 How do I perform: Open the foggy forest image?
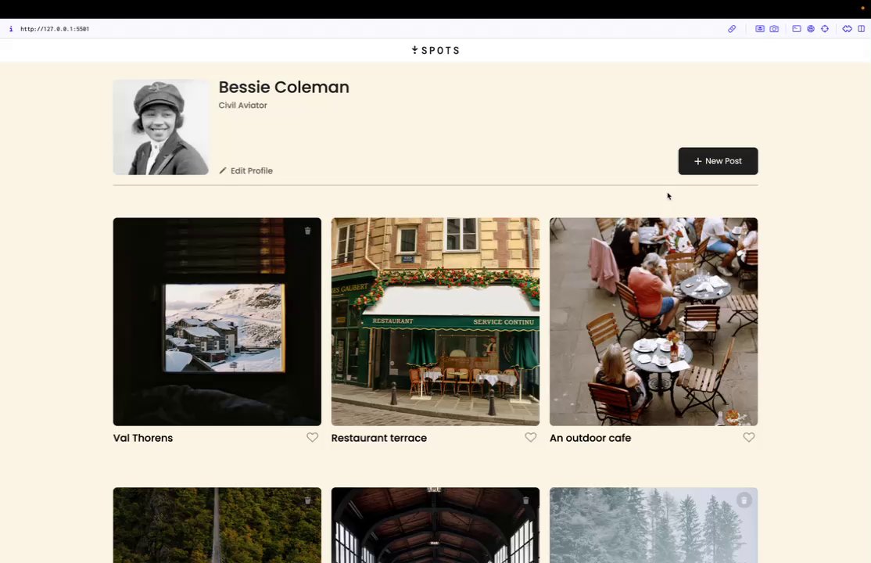point(654,525)
